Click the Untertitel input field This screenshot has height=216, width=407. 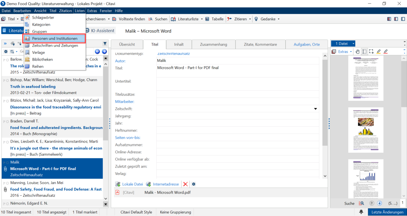tap(238, 84)
